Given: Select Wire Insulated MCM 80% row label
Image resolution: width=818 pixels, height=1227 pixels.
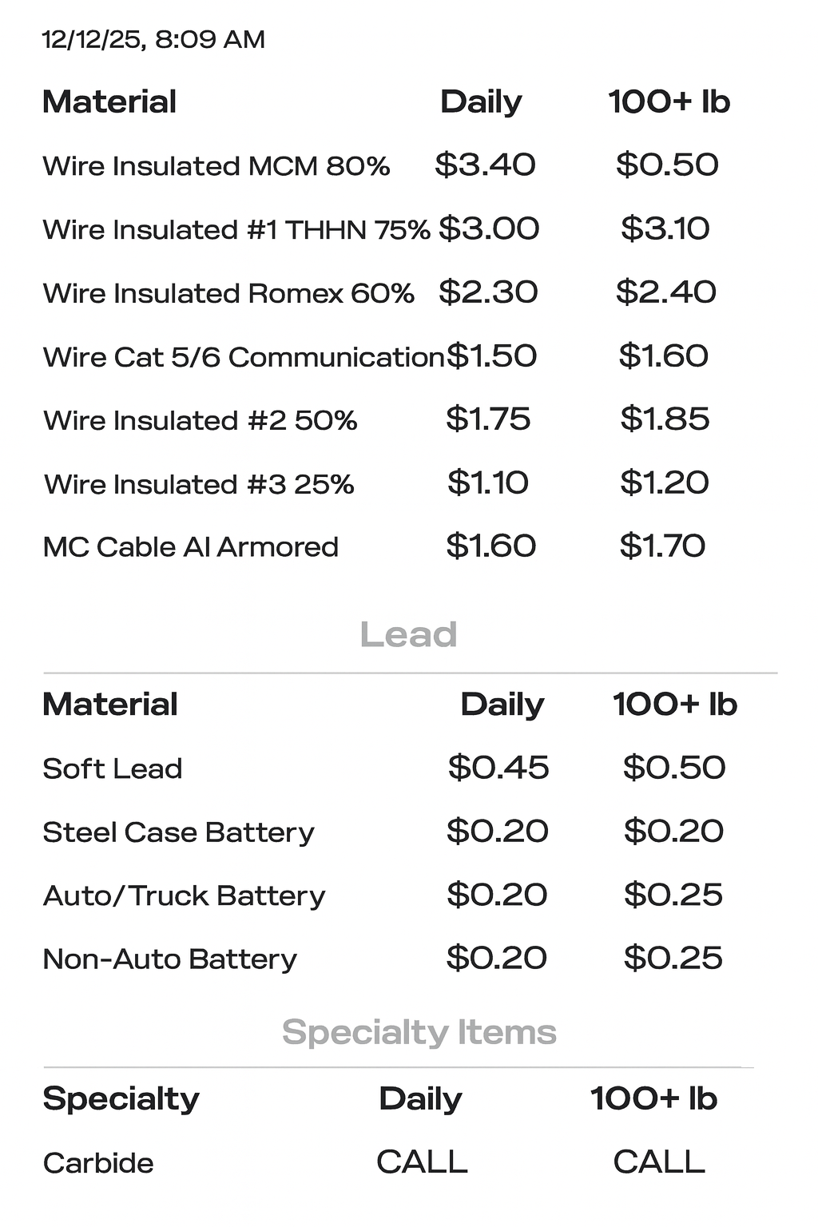Looking at the screenshot, I should tap(216, 166).
